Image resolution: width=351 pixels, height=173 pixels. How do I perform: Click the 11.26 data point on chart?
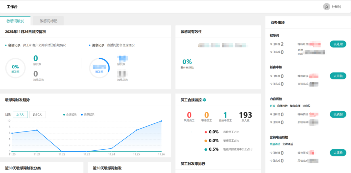(x=161, y=121)
